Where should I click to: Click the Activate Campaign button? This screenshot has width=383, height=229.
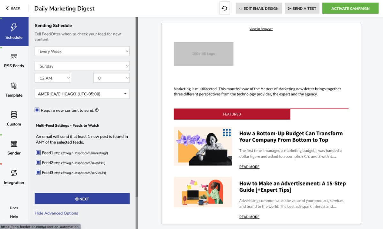[x=350, y=9]
